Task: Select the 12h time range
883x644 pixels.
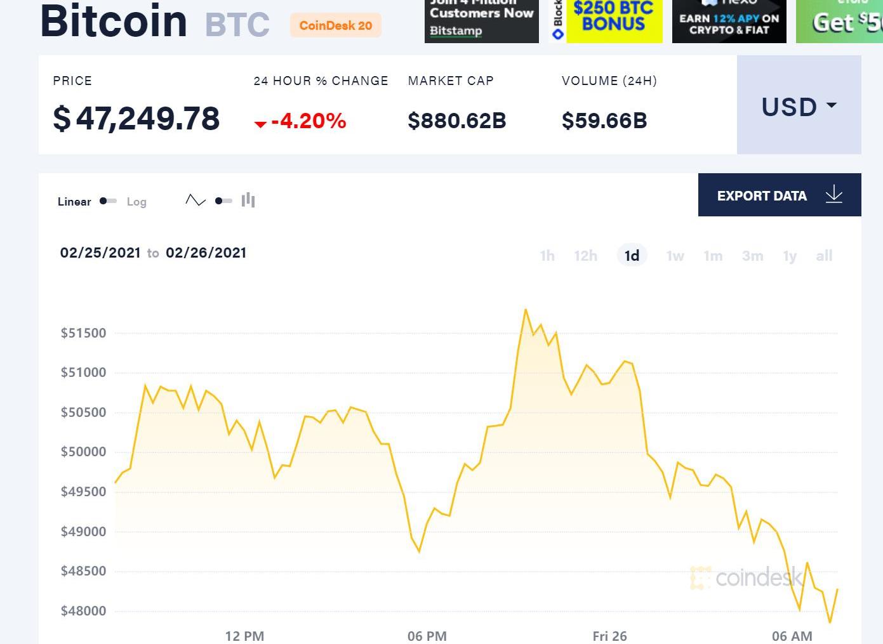Action: (585, 256)
